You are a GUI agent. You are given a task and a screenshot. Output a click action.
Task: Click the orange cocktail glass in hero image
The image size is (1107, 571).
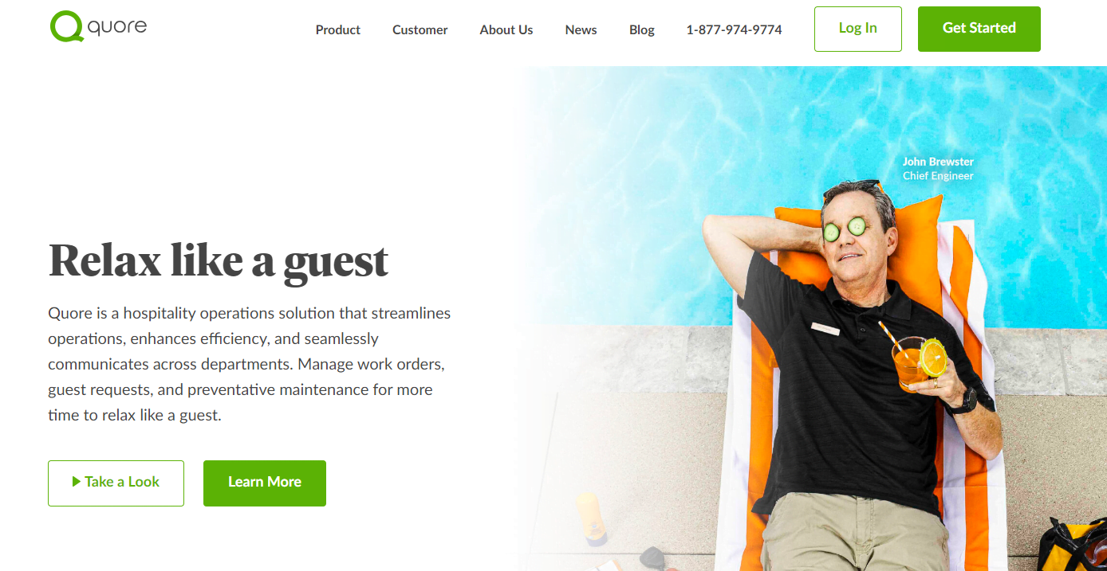909,363
